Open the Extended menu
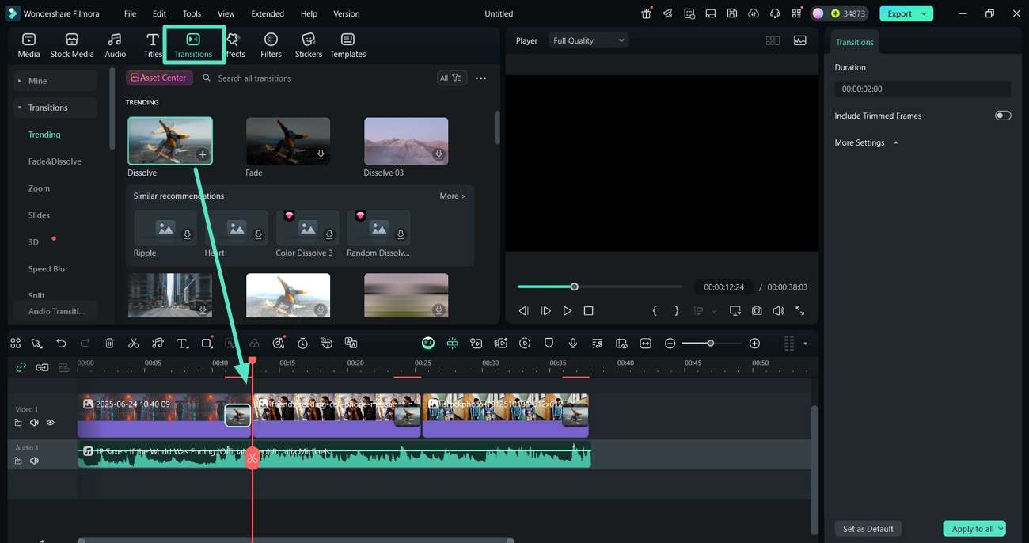This screenshot has width=1029, height=543. coord(268,13)
